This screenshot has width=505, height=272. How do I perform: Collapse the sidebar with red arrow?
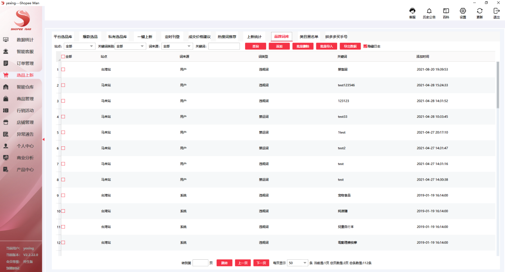pyautogui.click(x=43, y=139)
